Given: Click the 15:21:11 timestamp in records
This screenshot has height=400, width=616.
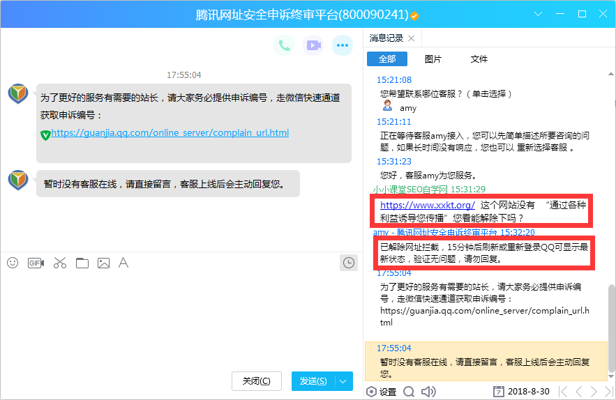Looking at the screenshot, I should tap(393, 122).
